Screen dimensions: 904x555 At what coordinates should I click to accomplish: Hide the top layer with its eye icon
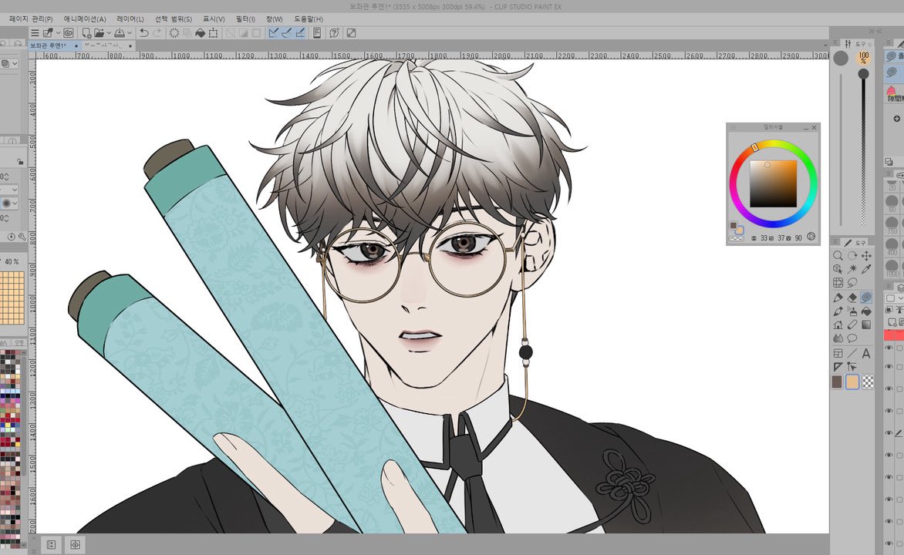coord(889,347)
